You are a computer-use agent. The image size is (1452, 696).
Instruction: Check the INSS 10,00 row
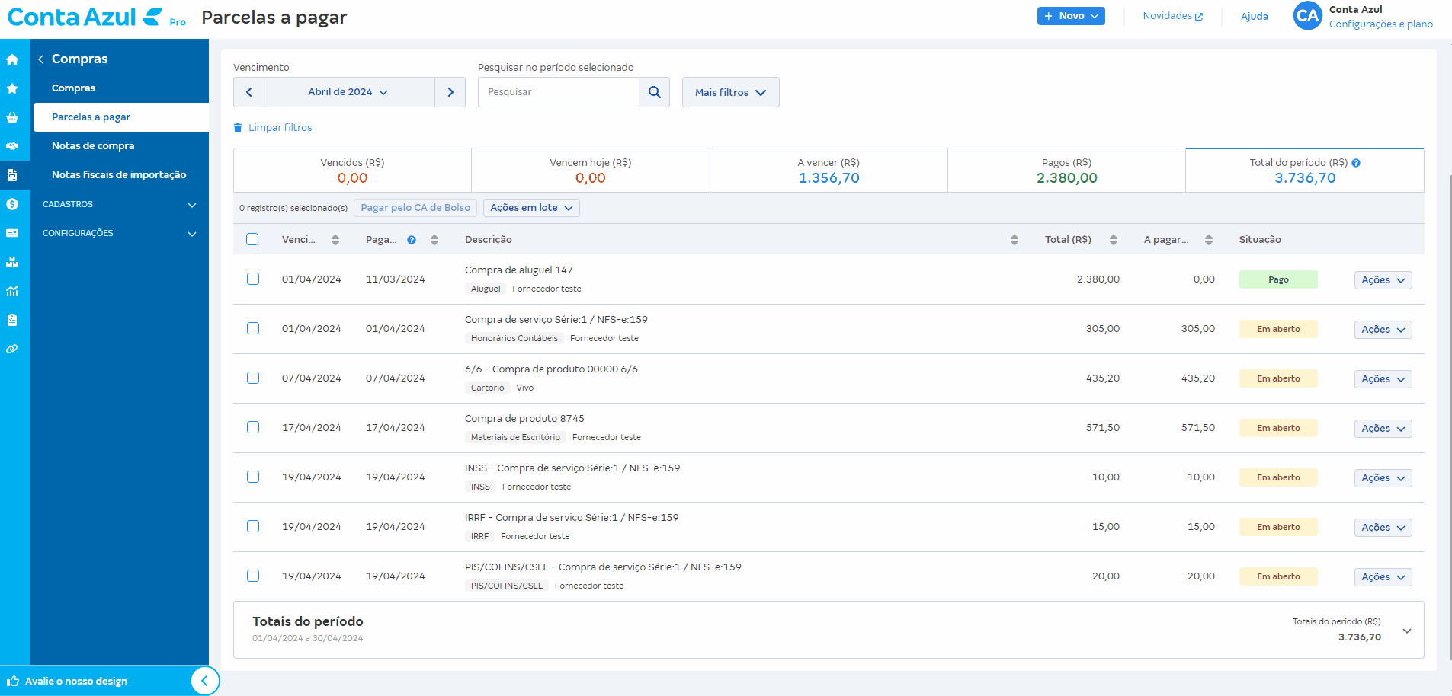click(x=252, y=477)
